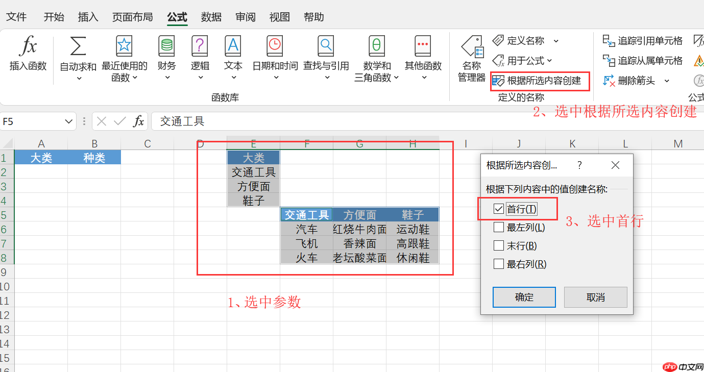Click the Use in Formula (用于公式) icon
This screenshot has height=372, width=704.
pos(498,61)
